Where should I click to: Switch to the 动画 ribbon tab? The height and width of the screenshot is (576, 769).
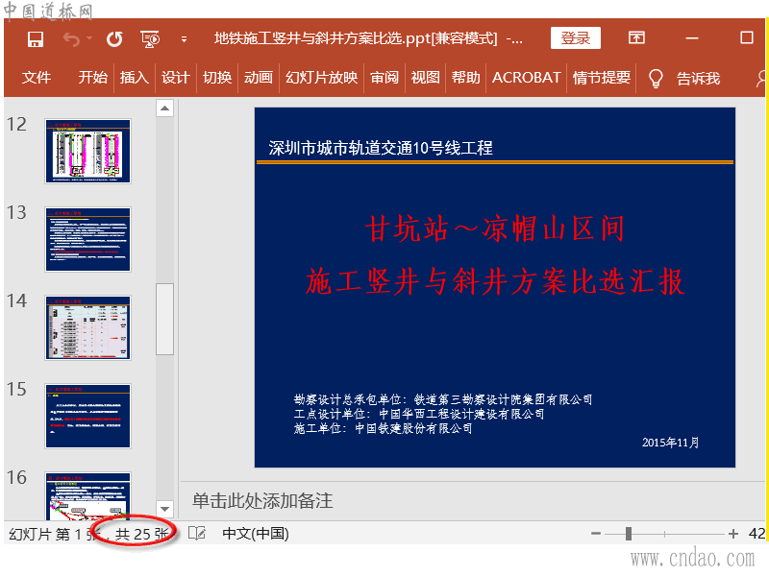(x=259, y=78)
